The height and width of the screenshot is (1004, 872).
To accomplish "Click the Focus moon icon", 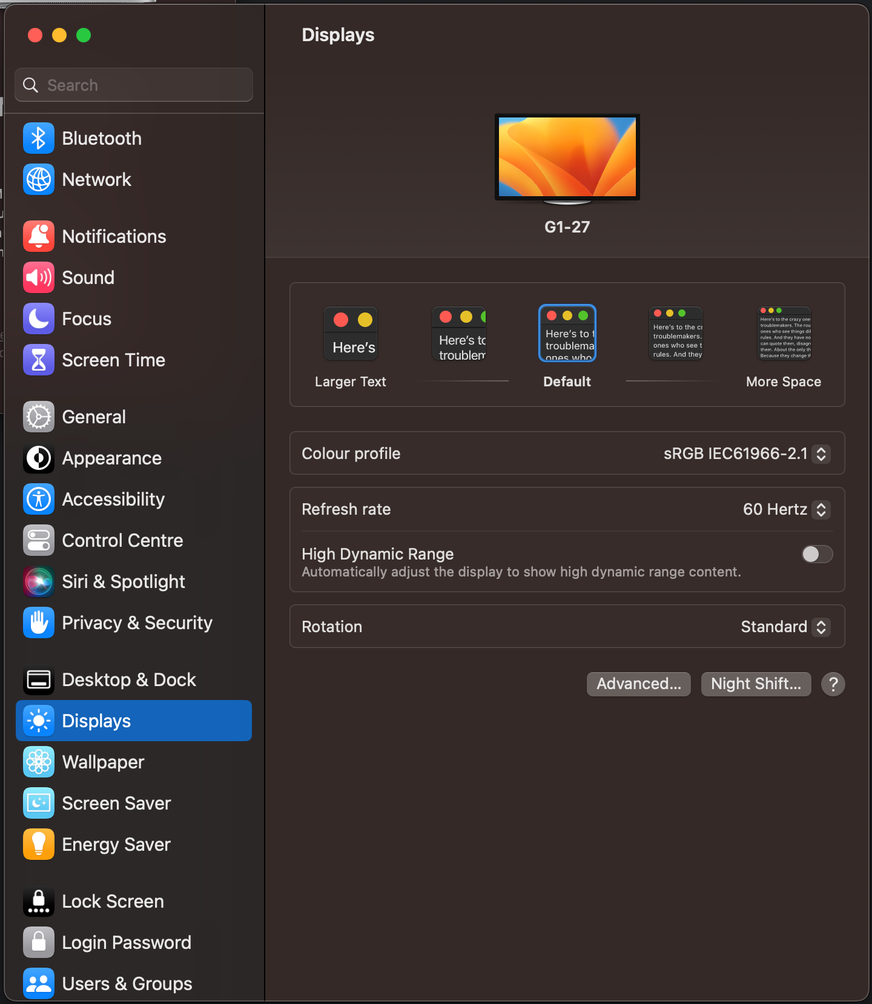I will coord(39,319).
